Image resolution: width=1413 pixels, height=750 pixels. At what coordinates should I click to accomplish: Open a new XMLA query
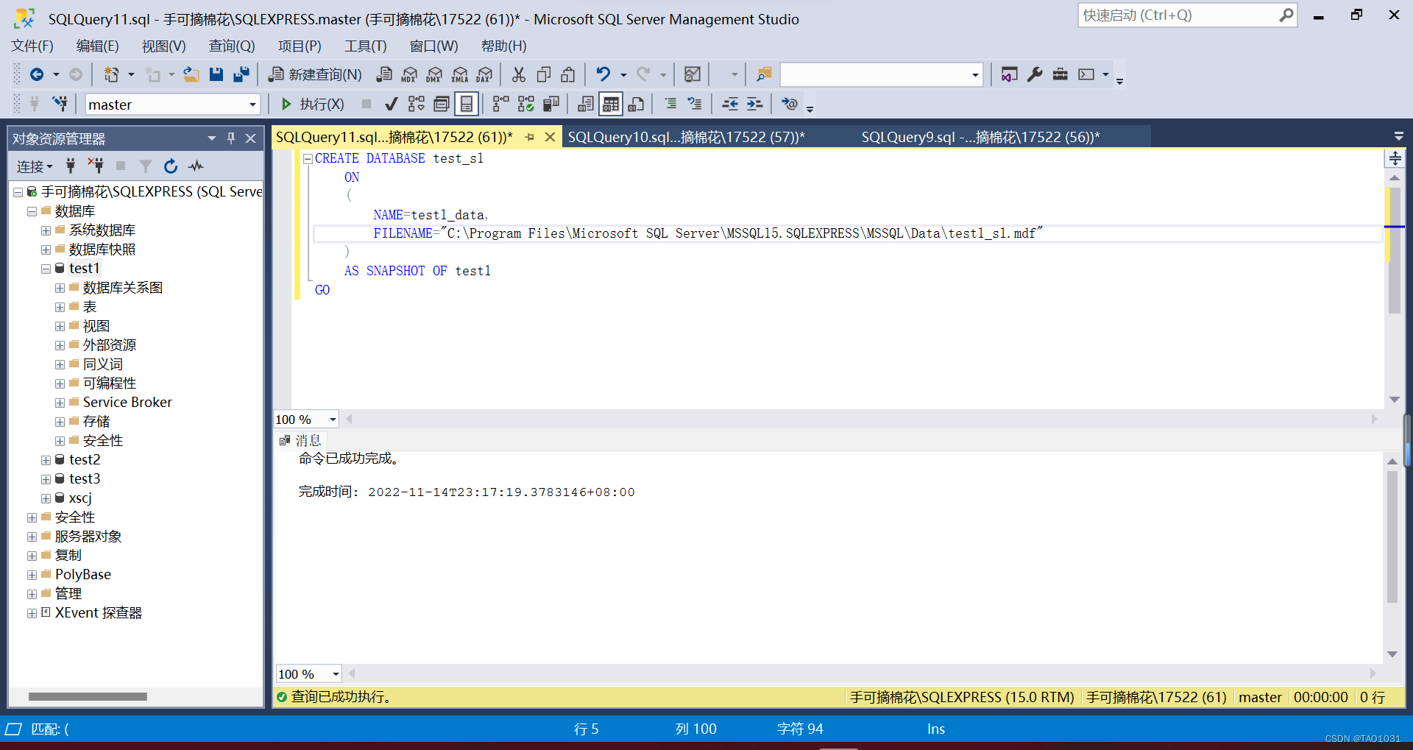tap(459, 74)
